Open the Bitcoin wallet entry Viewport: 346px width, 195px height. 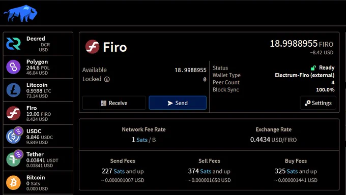[38, 182]
